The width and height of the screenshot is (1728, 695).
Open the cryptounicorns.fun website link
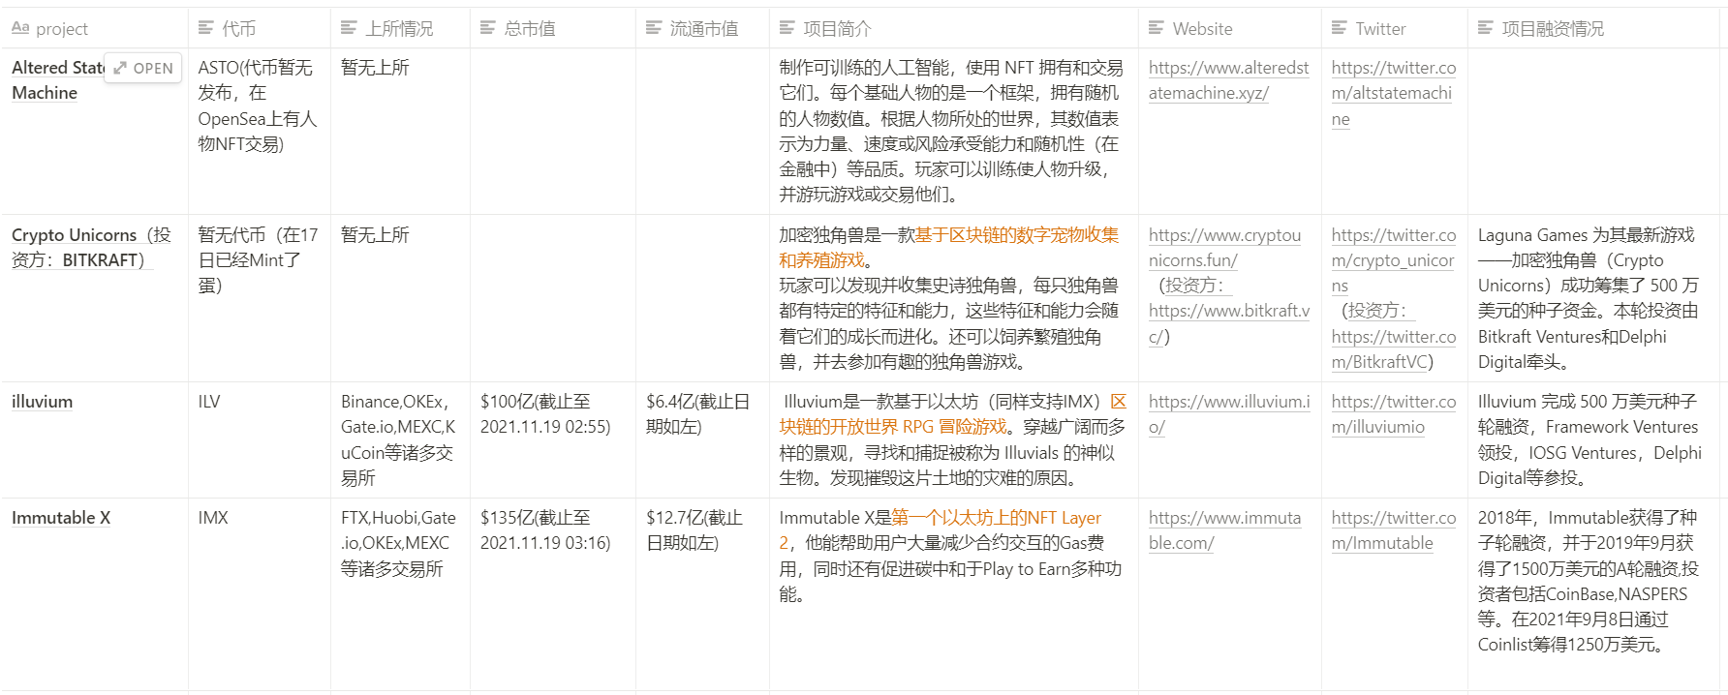1224,248
